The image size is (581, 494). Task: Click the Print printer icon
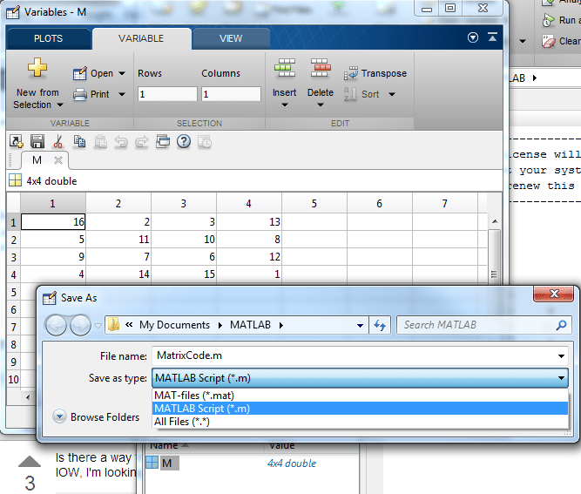(x=80, y=94)
